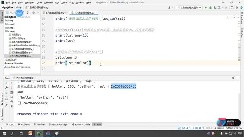Toggle the Run tool window button

coord(97,124)
